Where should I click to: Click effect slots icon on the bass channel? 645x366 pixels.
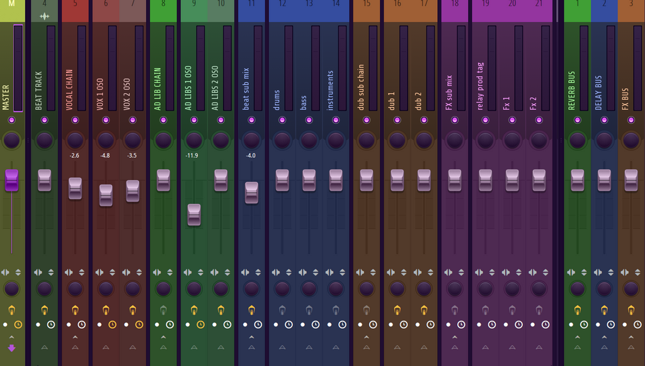(309, 310)
